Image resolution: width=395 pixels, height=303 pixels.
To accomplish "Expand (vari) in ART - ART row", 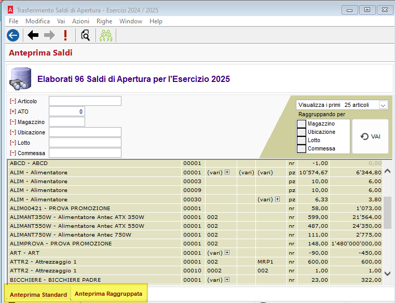I will [227, 252].
